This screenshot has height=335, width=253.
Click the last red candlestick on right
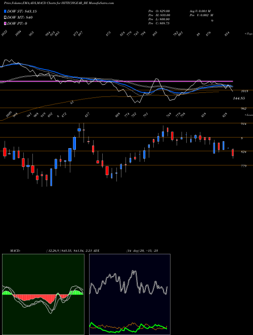tap(233, 153)
